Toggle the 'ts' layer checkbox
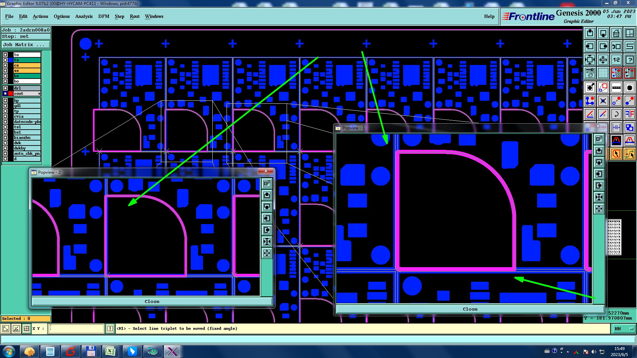 pos(5,60)
